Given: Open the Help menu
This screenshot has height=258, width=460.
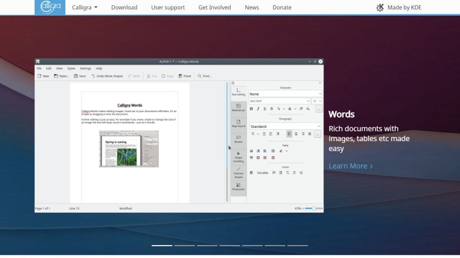Looking at the screenshot, I should click(99, 68).
